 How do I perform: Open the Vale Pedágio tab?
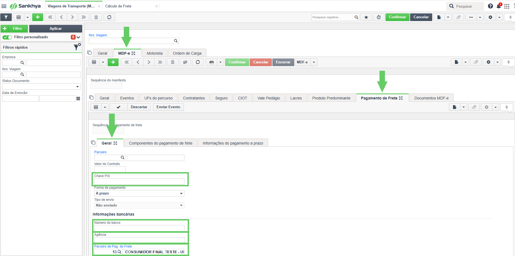[269, 98]
